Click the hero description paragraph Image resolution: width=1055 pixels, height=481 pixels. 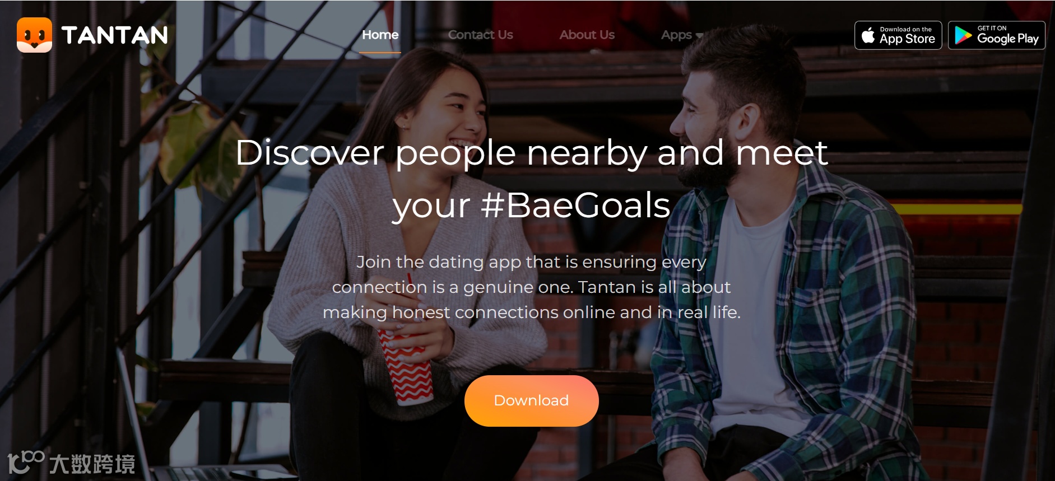pyautogui.click(x=531, y=287)
